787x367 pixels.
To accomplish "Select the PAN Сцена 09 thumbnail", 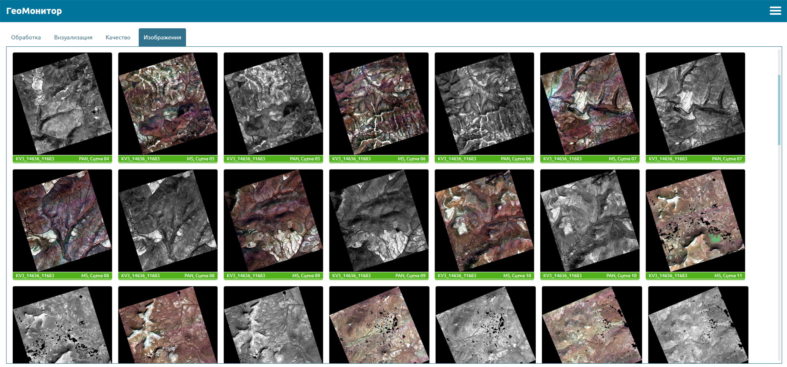I will tap(379, 221).
